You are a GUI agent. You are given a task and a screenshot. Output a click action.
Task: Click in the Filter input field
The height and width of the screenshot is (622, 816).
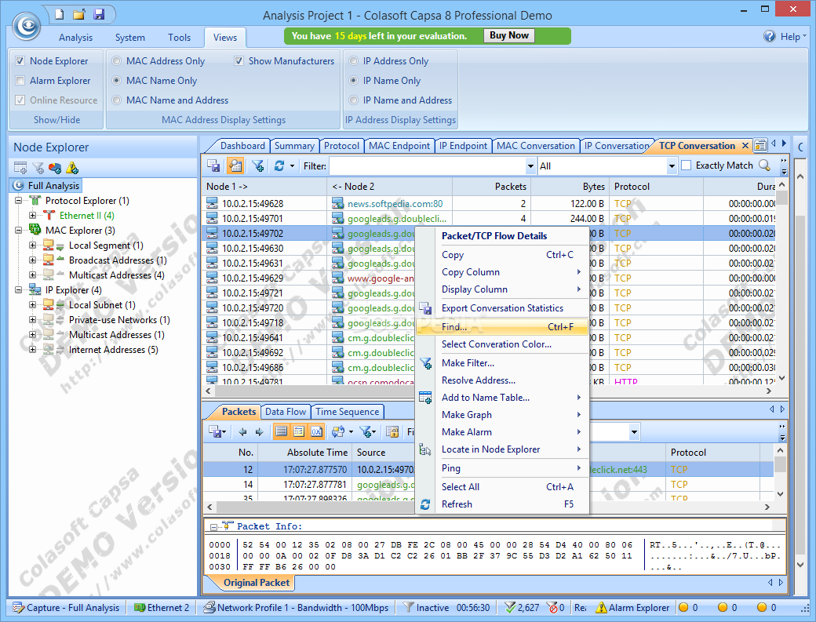coord(428,166)
